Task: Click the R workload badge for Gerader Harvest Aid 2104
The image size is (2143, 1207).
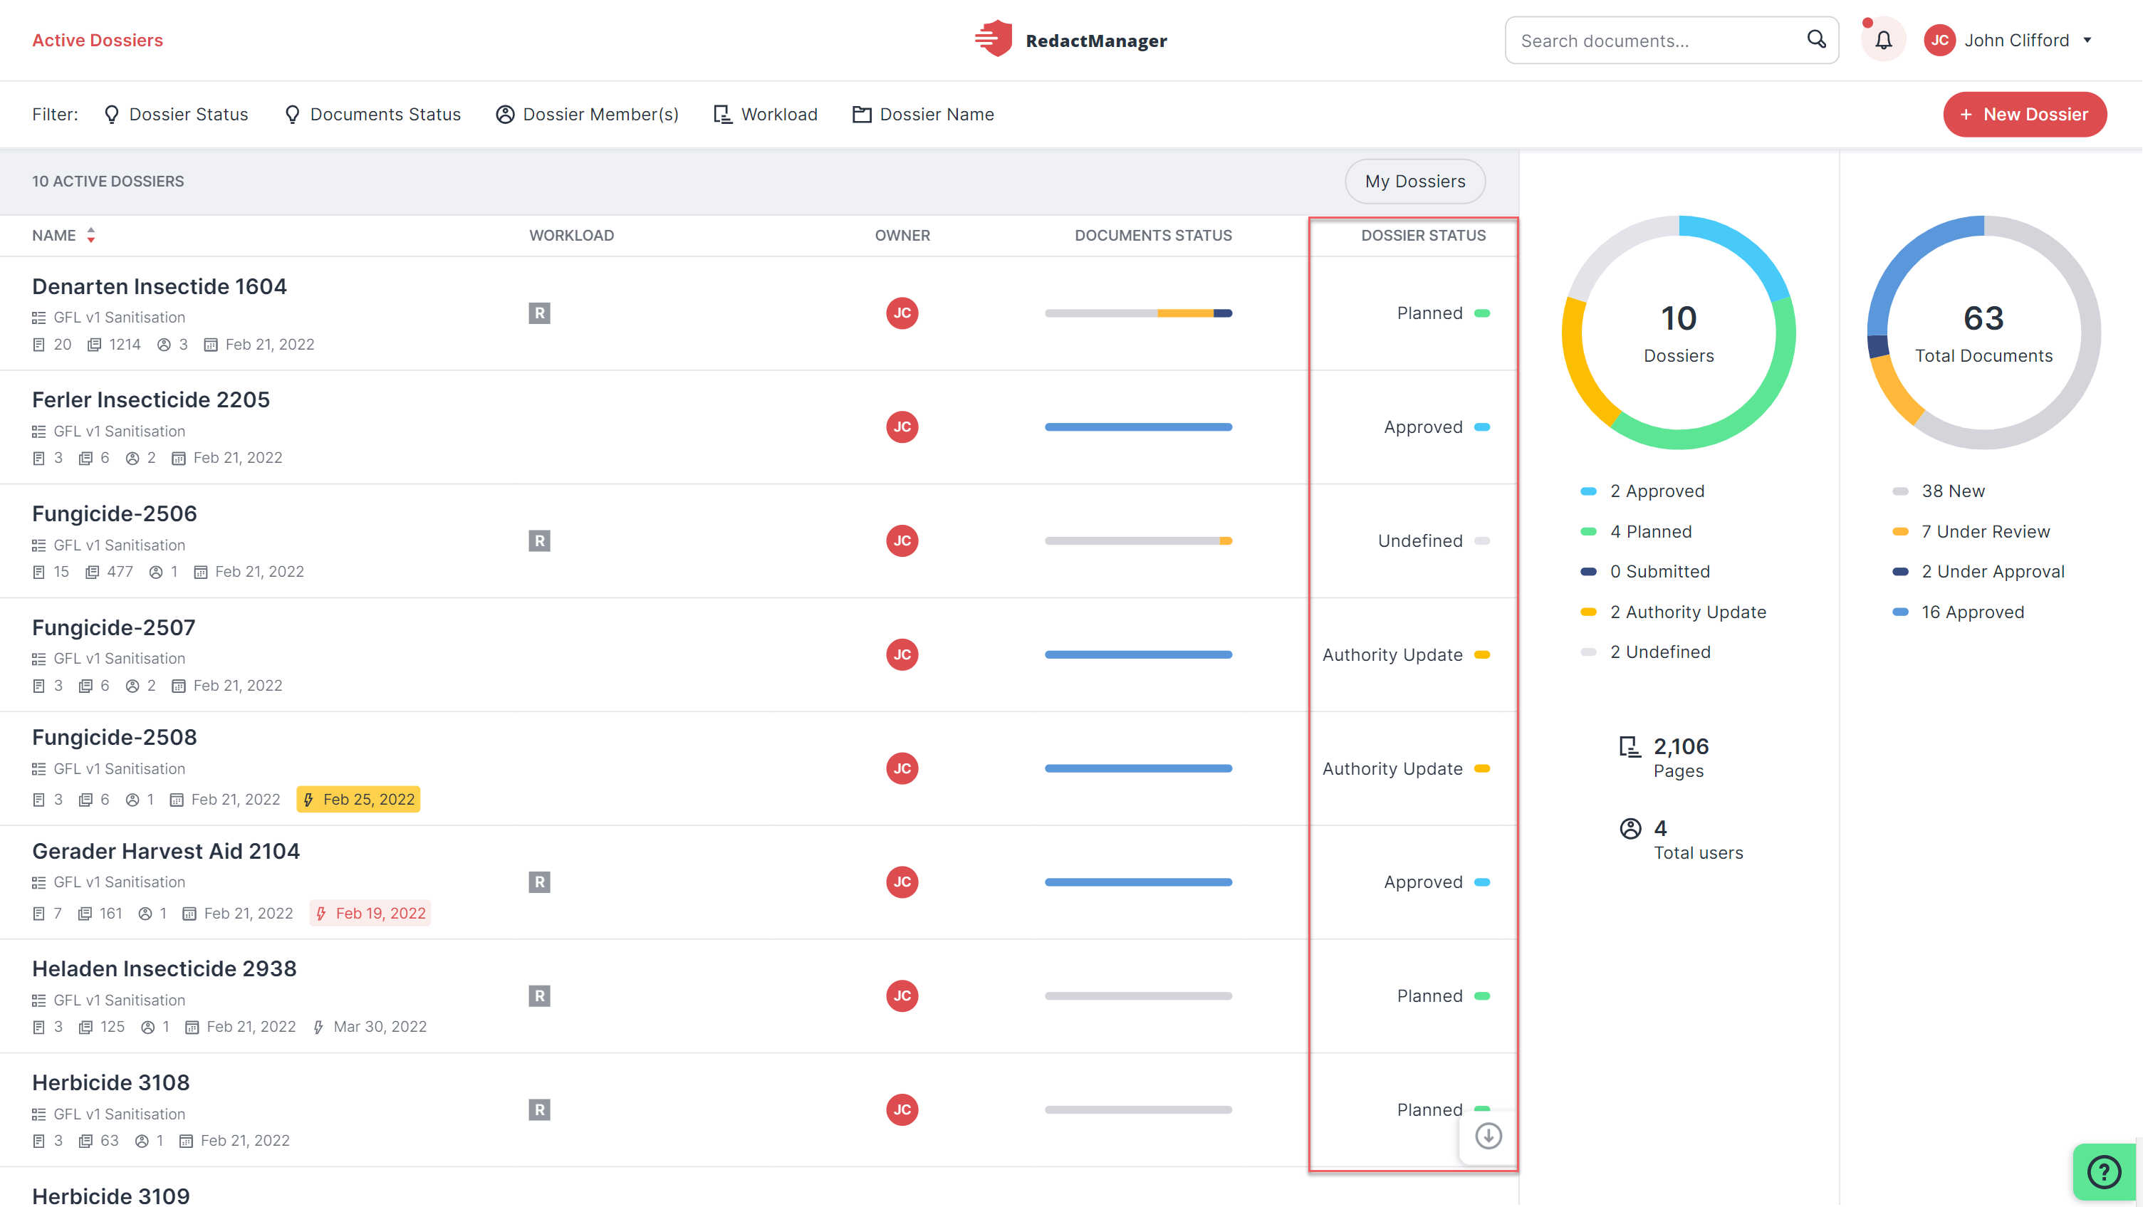Action: click(x=539, y=882)
